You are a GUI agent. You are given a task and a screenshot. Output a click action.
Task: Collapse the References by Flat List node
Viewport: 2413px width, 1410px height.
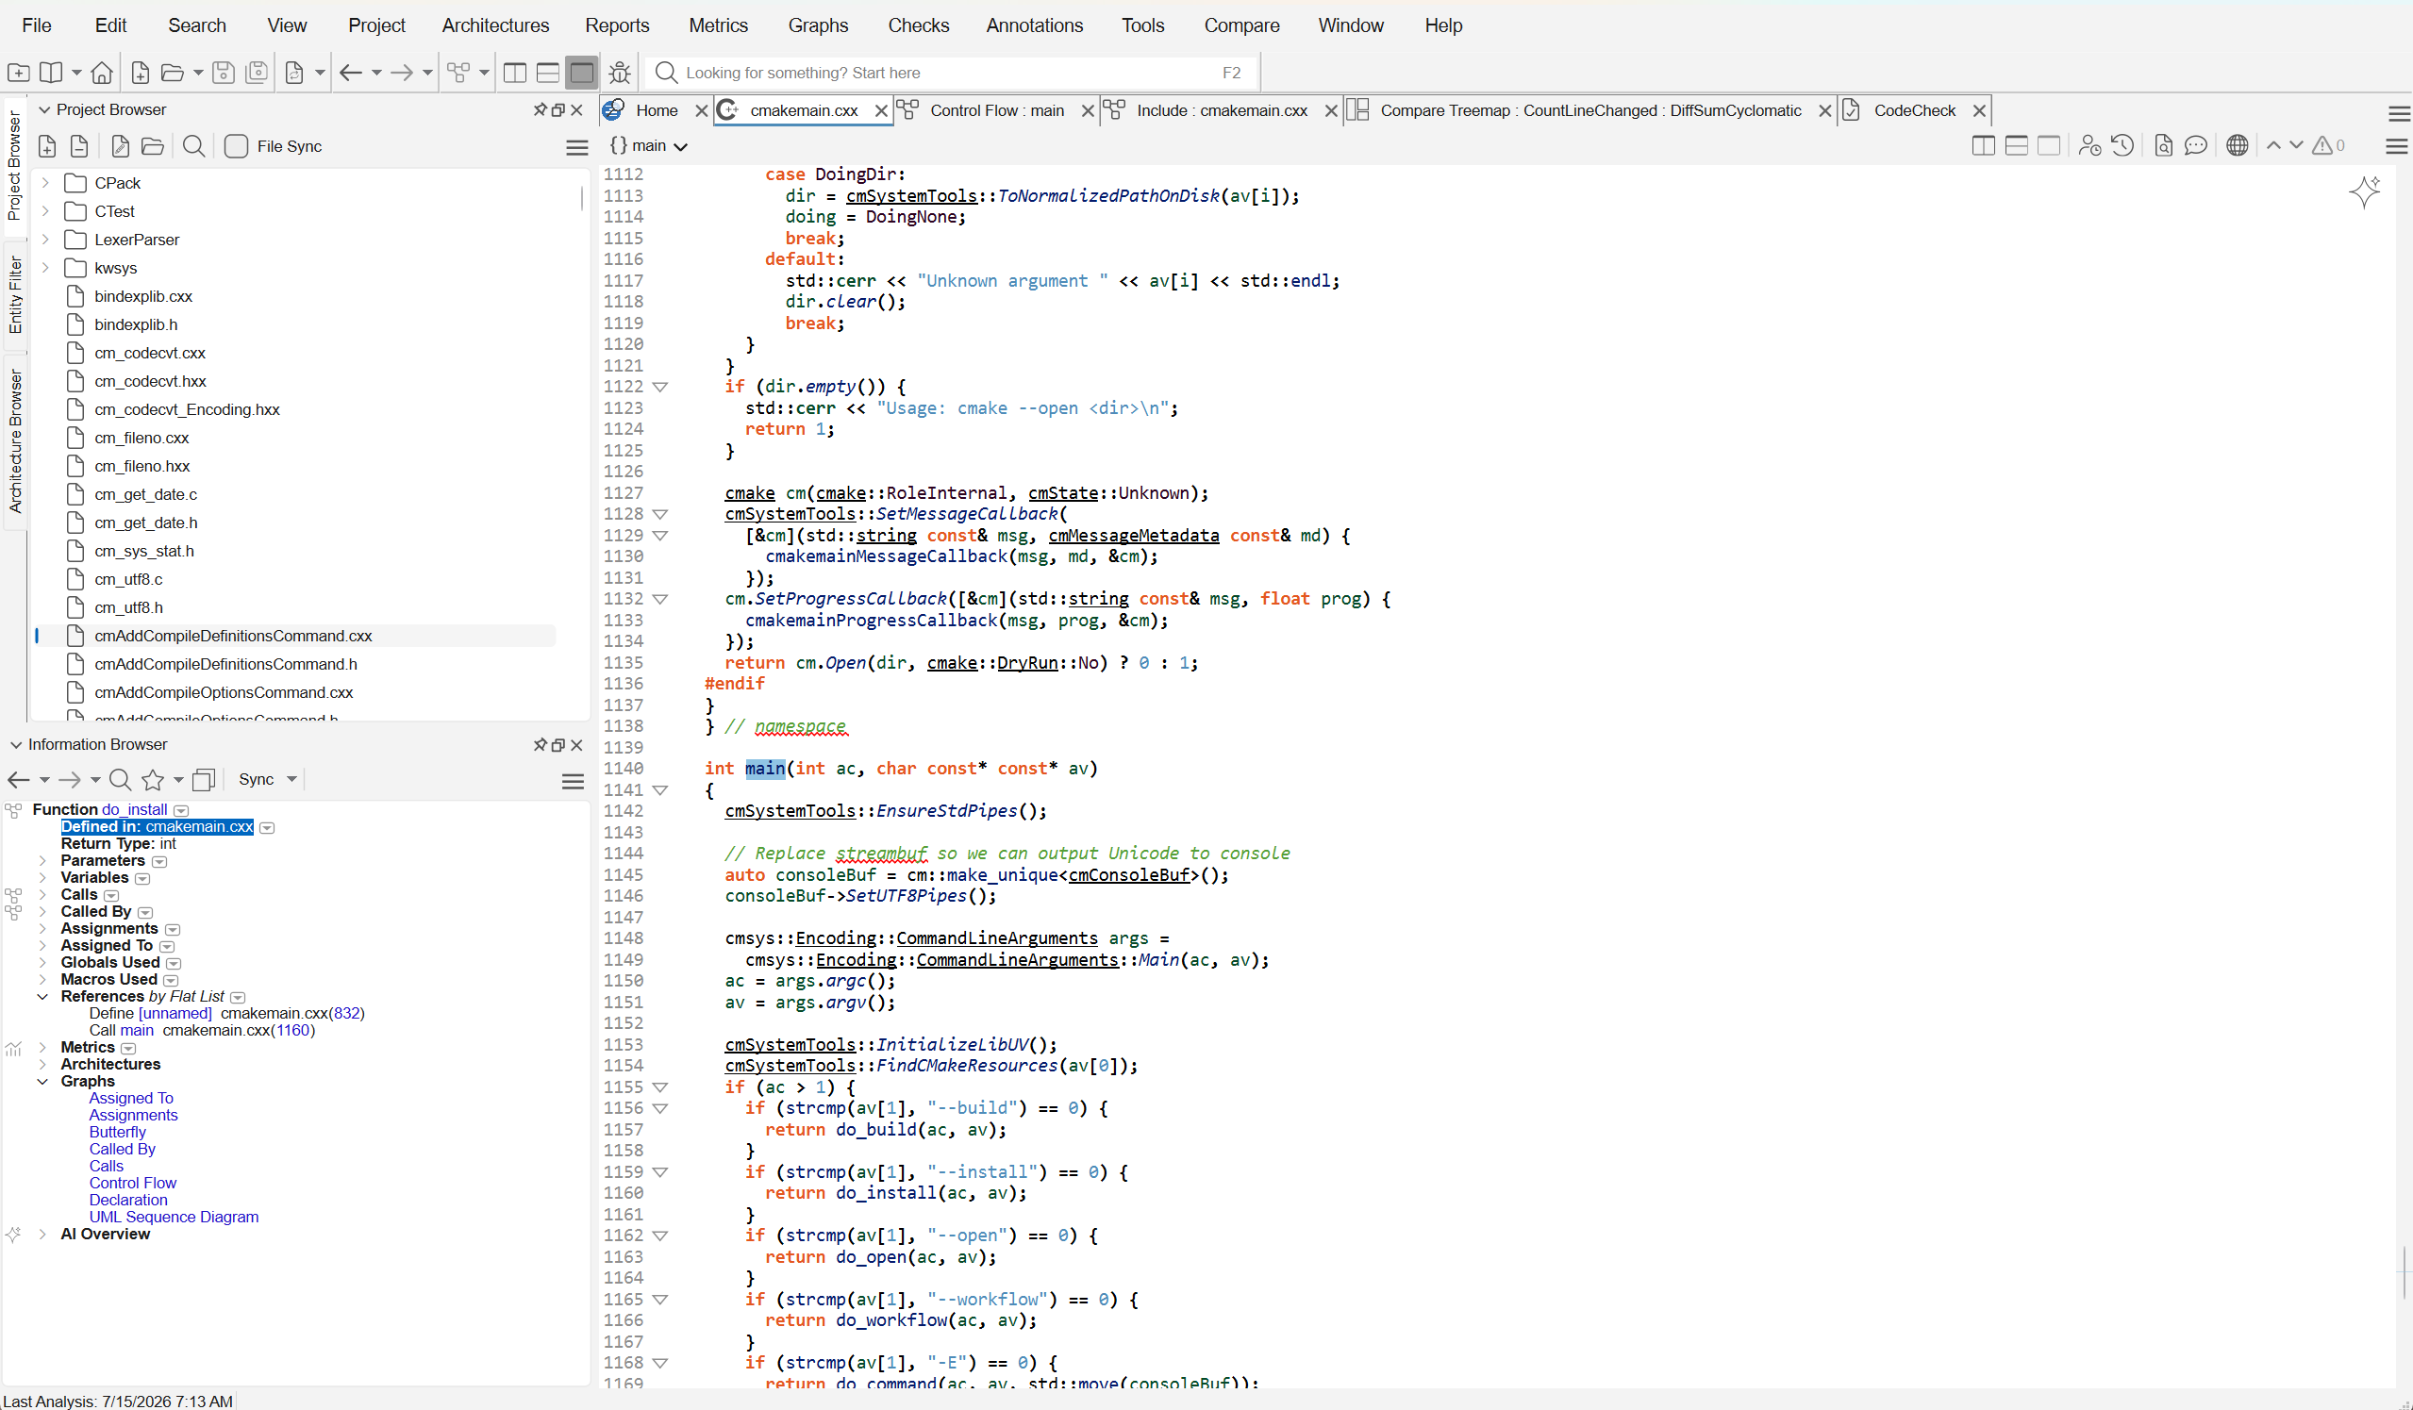pos(42,997)
